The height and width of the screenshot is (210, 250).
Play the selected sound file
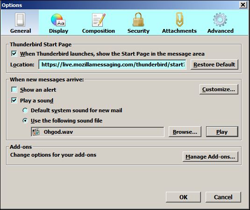[222, 132]
